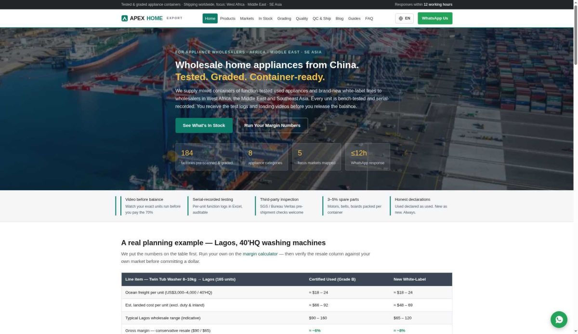
Task: Click 'Serial-recorded testing' feature text
Action: [x=213, y=199]
